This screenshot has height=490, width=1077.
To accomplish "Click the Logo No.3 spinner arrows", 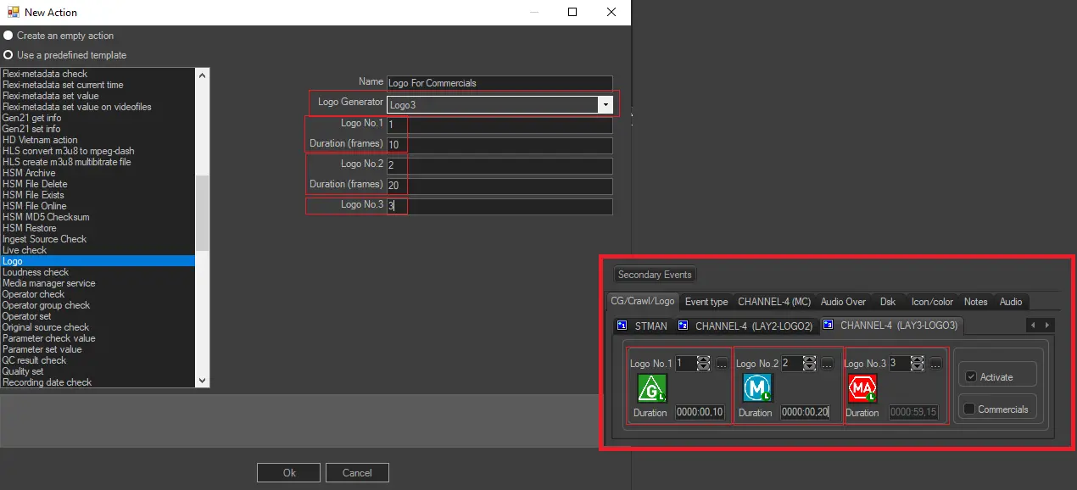I will pos(918,364).
